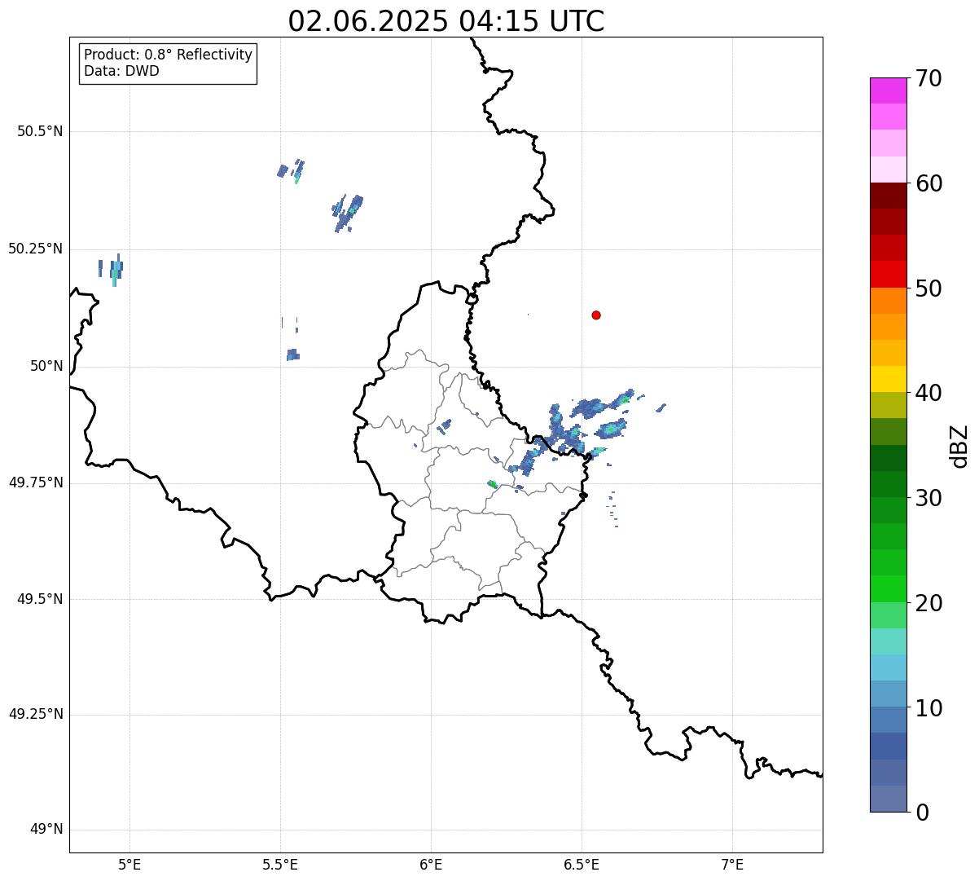Pick the dark maroon segment below 60
The height and width of the screenshot is (881, 979).
click(x=888, y=196)
